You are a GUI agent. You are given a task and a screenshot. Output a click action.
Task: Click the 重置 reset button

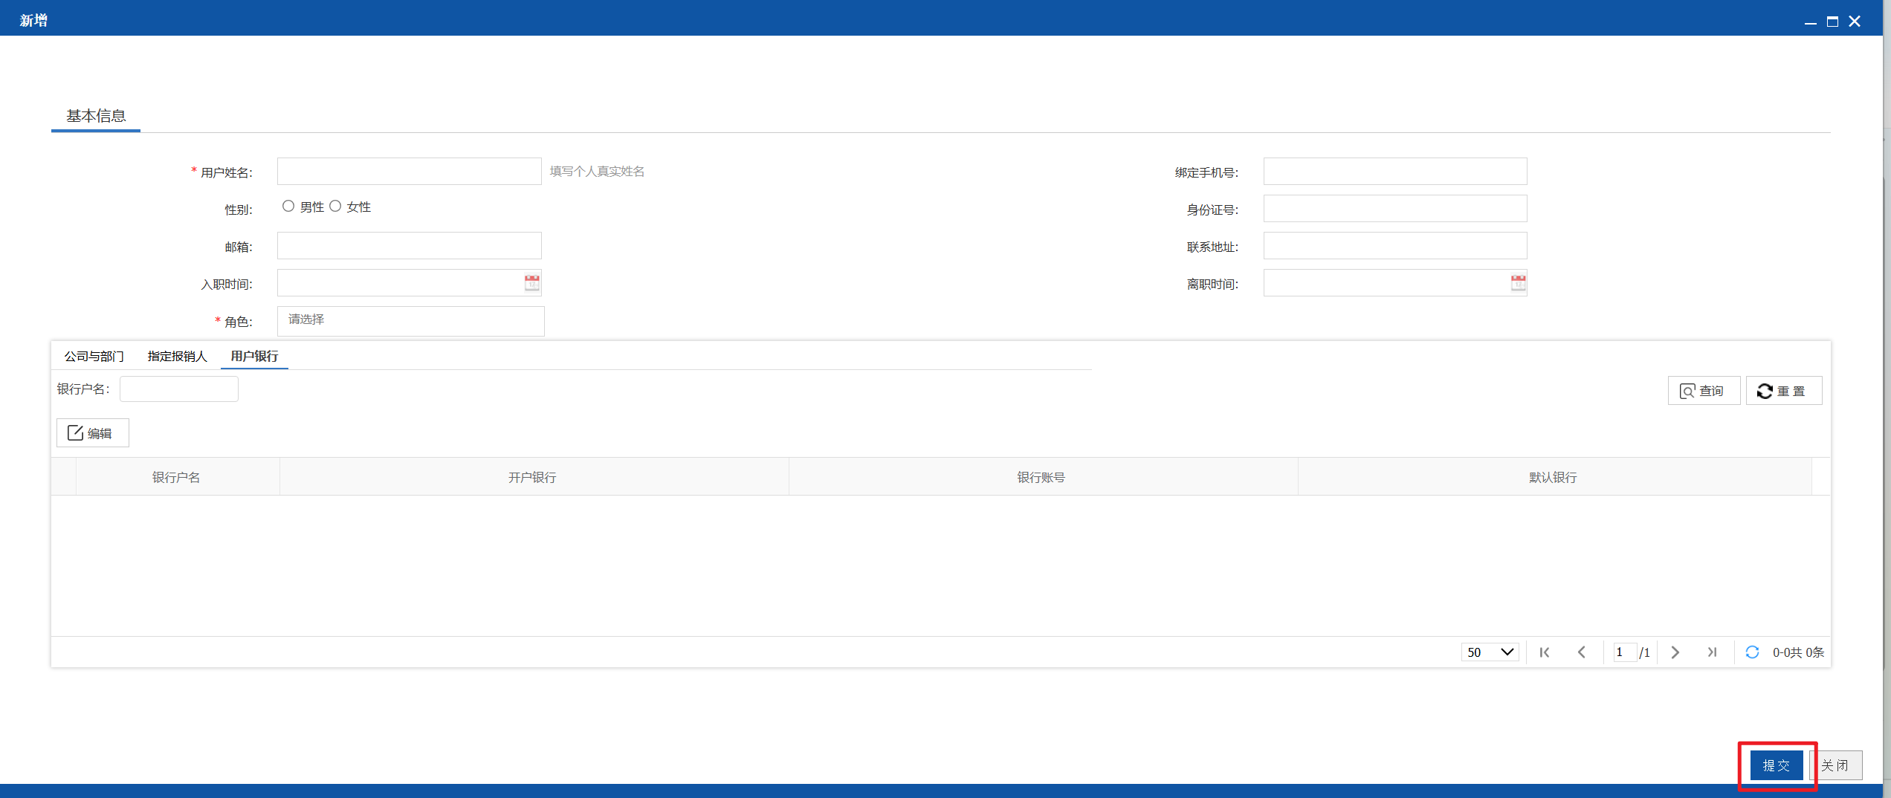click(x=1784, y=391)
